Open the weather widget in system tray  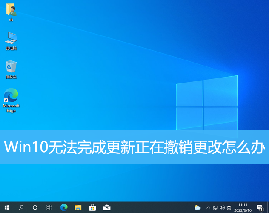197,207
